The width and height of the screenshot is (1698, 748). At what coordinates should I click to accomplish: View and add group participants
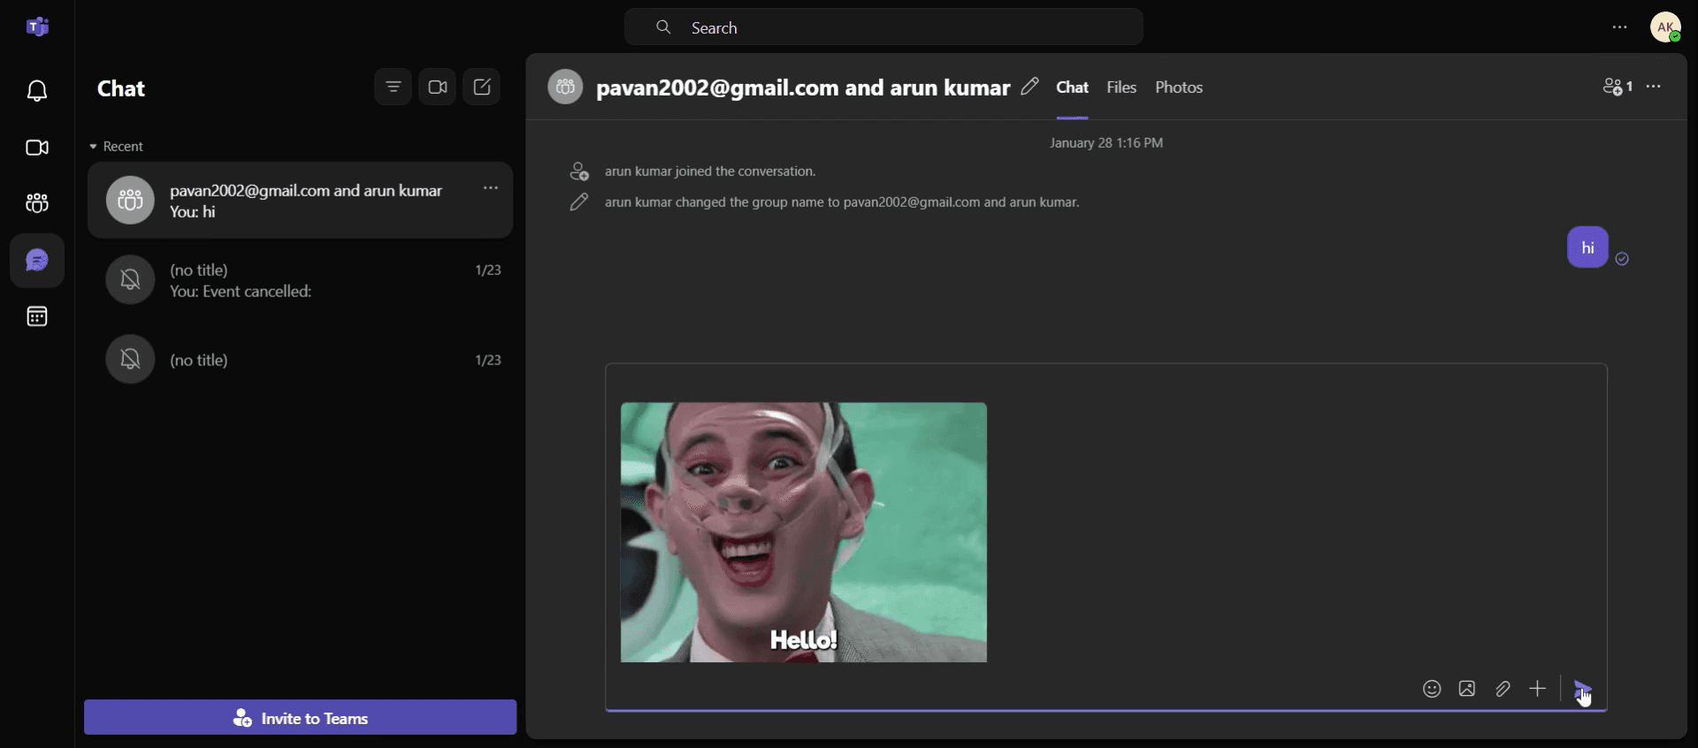(x=1618, y=87)
